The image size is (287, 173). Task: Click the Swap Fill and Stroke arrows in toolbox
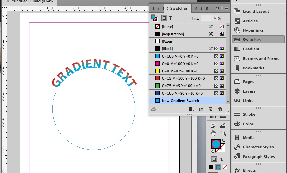click(223, 141)
